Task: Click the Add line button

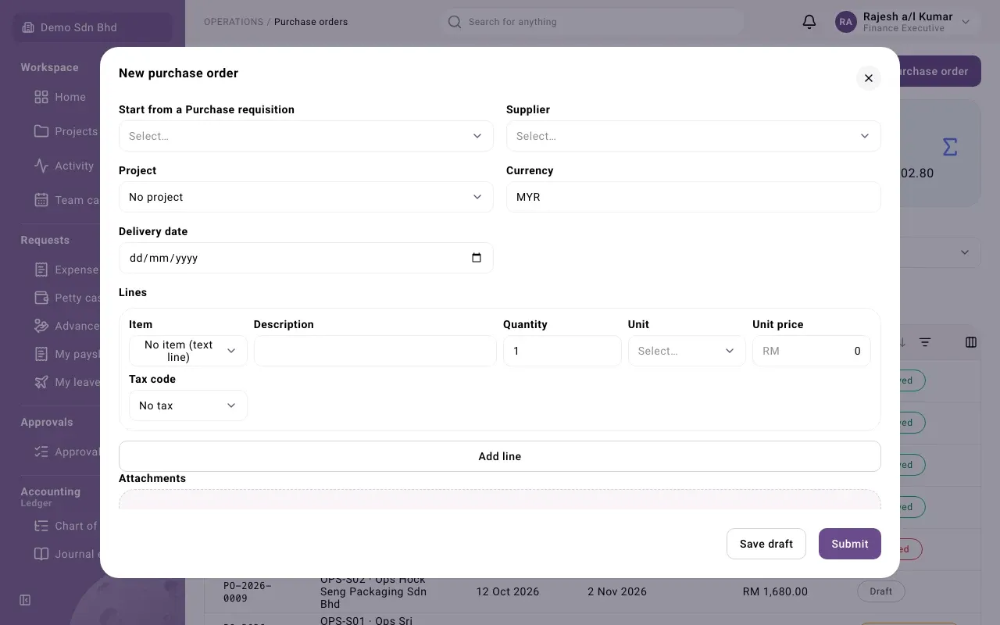Action: click(x=500, y=456)
